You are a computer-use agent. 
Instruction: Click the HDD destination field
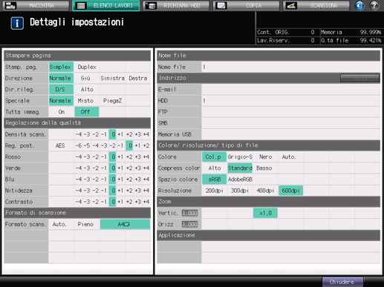tap(291, 101)
